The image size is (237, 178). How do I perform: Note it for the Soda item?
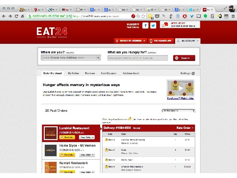pos(110,150)
